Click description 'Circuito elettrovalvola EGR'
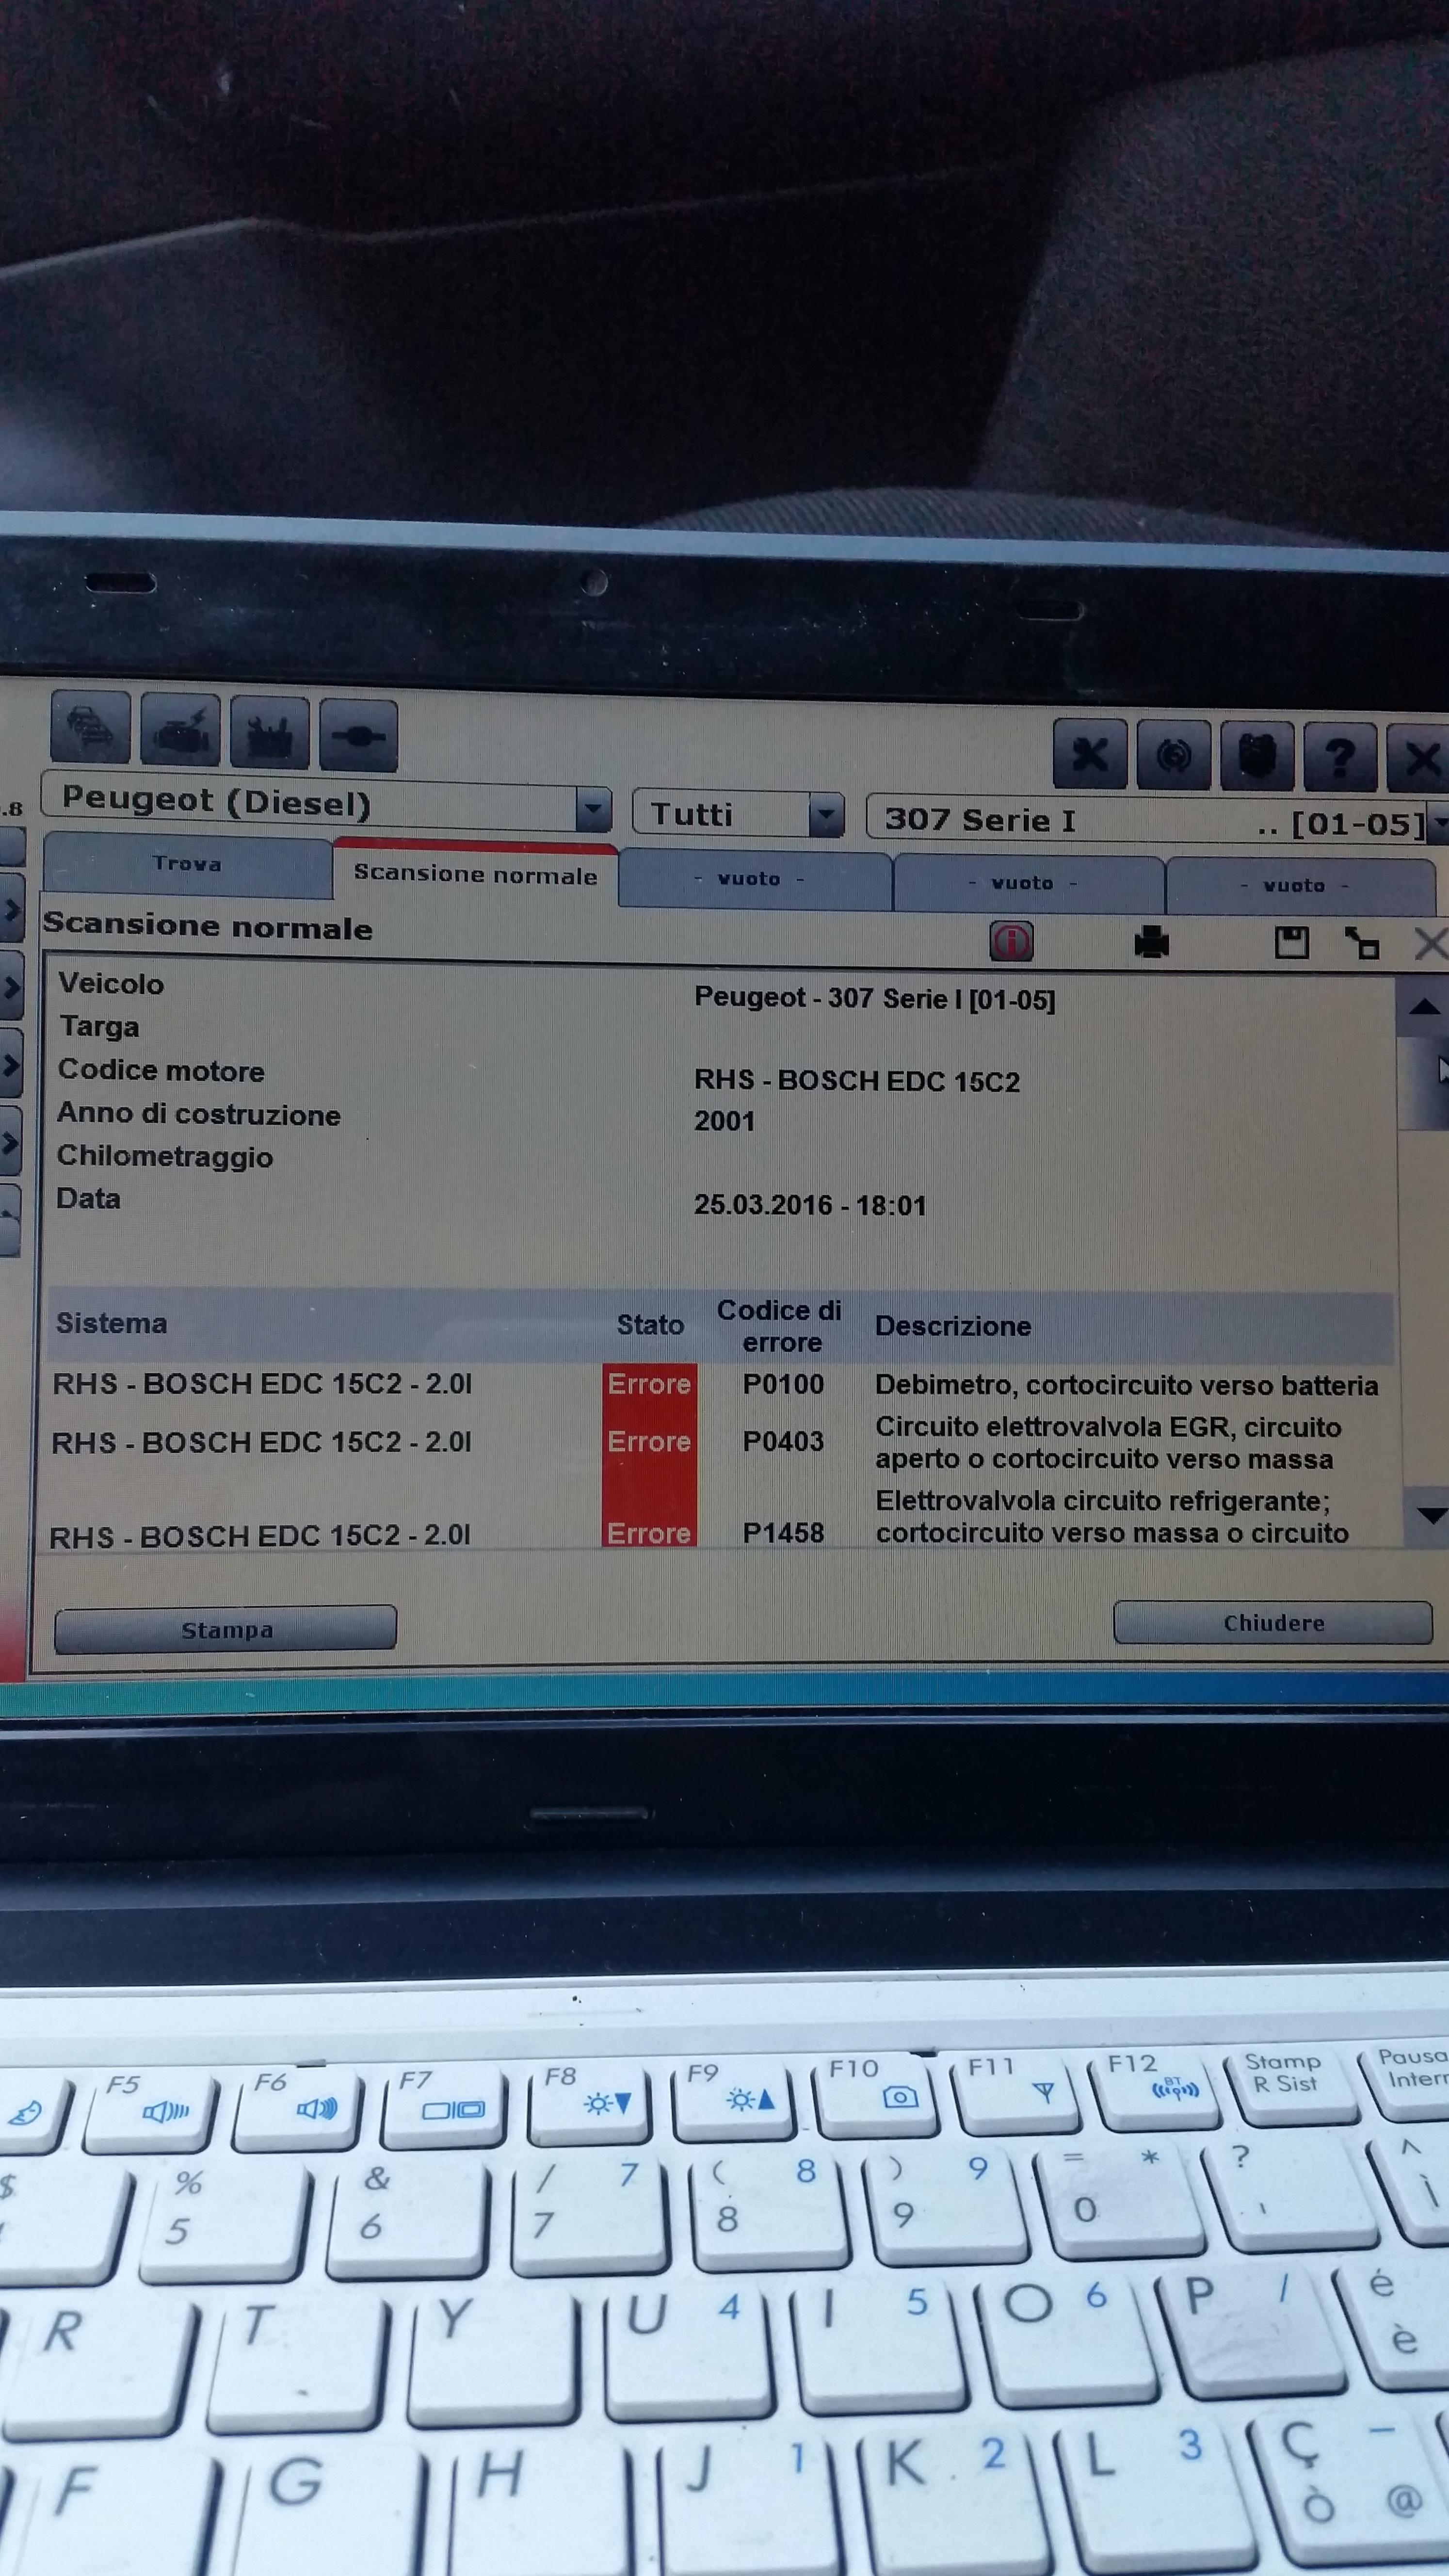This screenshot has height=2576, width=1449. tap(1108, 1443)
